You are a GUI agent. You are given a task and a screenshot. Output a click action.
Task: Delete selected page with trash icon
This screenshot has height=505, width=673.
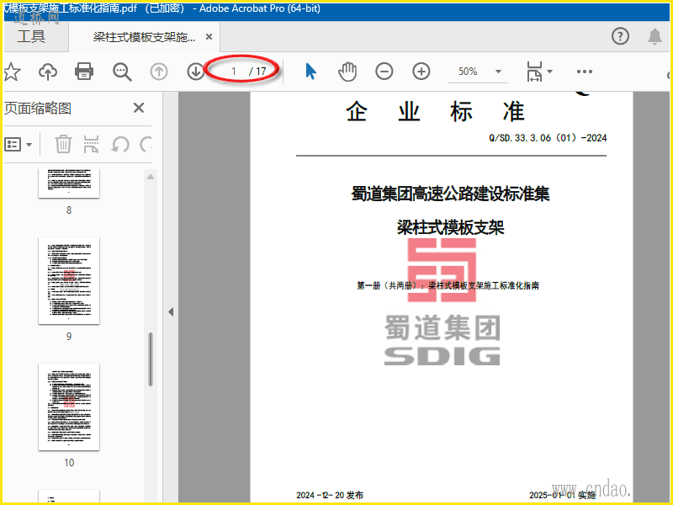point(63,144)
